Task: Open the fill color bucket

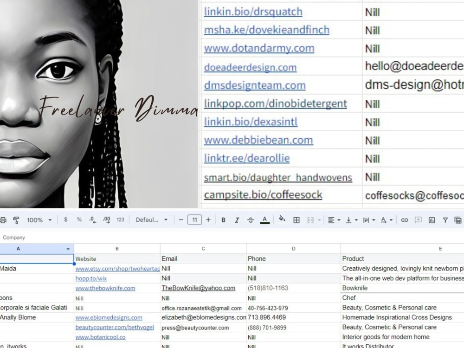Action: pos(282,219)
